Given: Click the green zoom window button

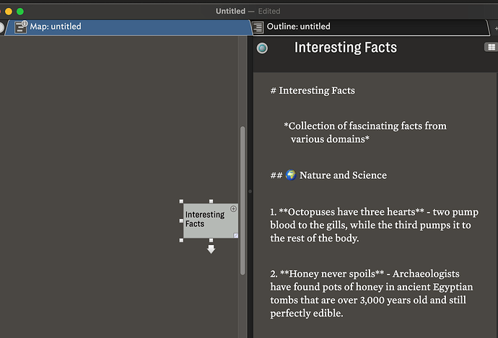Looking at the screenshot, I should pos(20,12).
